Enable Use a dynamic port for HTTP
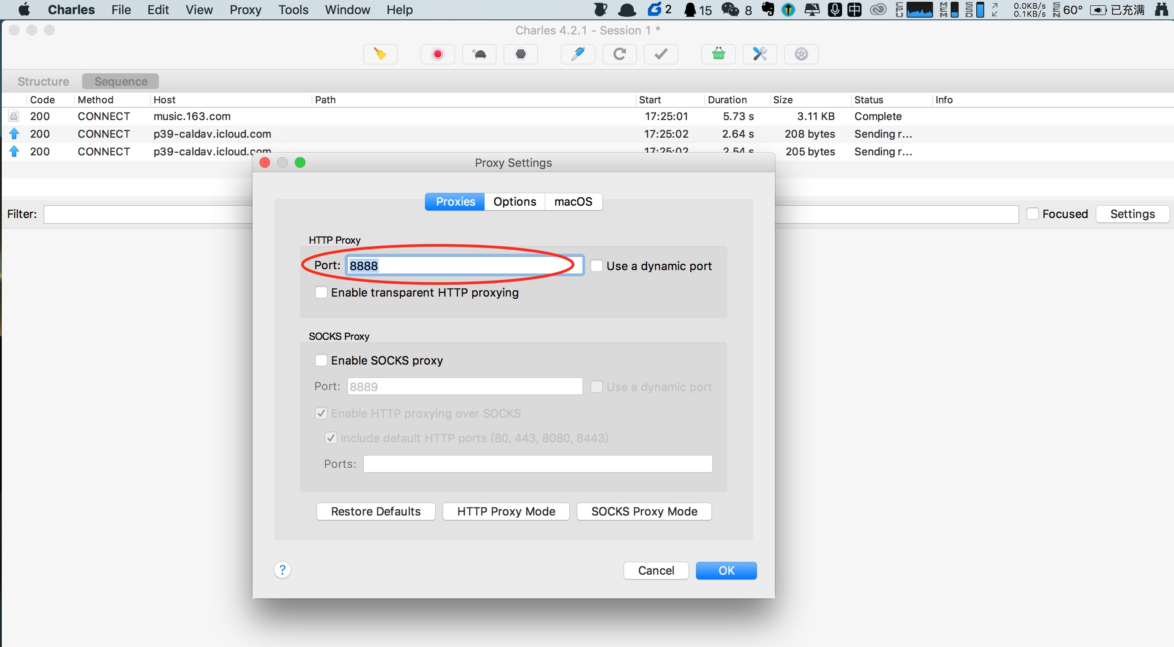The height and width of the screenshot is (647, 1174). (x=597, y=266)
